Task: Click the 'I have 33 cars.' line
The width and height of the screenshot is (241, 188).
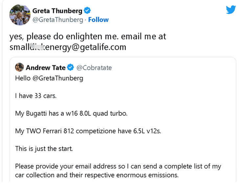Action: (x=36, y=96)
